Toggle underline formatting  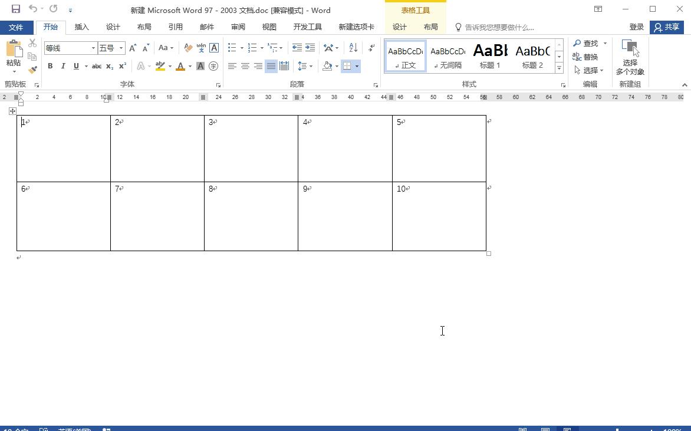[x=76, y=66]
